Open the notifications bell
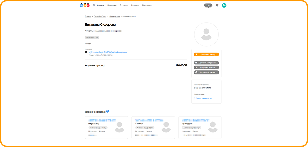The height and width of the screenshot is (147, 308). [x=217, y=5]
